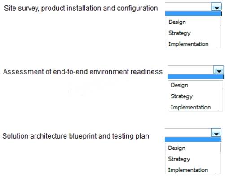Choose Strategy for Site survey, product installation
Screen dimensions: 225x178
click(180, 33)
